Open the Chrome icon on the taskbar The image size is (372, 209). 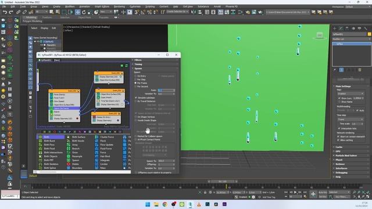point(165,204)
